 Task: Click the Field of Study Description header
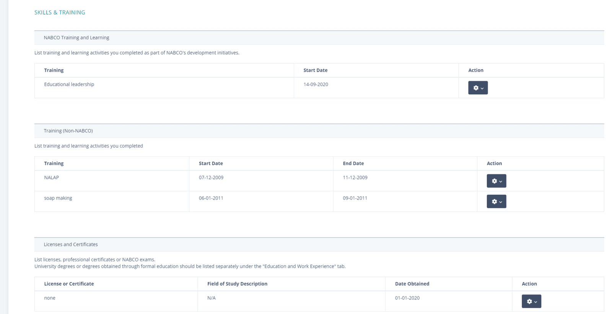(237, 284)
